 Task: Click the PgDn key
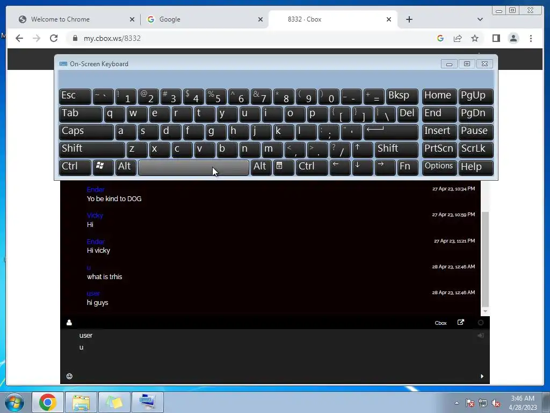click(476, 114)
